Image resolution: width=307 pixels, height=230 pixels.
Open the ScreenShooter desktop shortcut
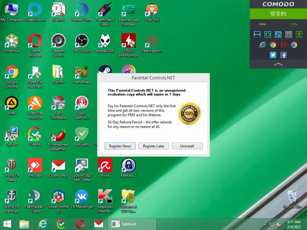click(35, 12)
